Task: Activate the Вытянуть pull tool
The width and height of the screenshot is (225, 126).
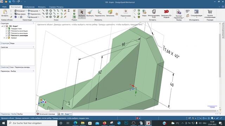Action: [90, 13]
